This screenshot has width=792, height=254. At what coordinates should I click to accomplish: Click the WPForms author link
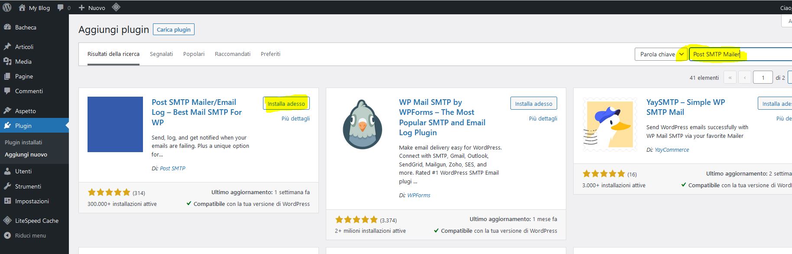(419, 195)
